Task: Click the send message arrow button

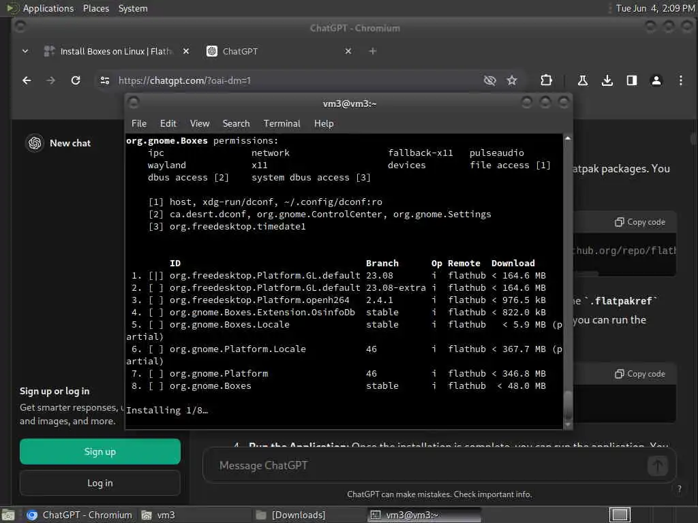Action: (x=658, y=466)
